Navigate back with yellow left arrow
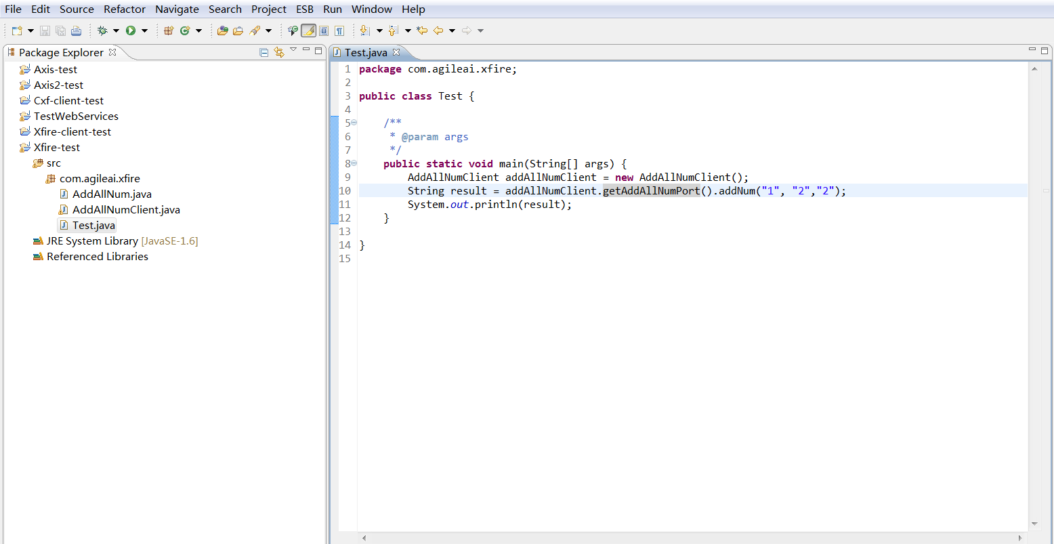This screenshot has height=544, width=1054. pyautogui.click(x=438, y=30)
